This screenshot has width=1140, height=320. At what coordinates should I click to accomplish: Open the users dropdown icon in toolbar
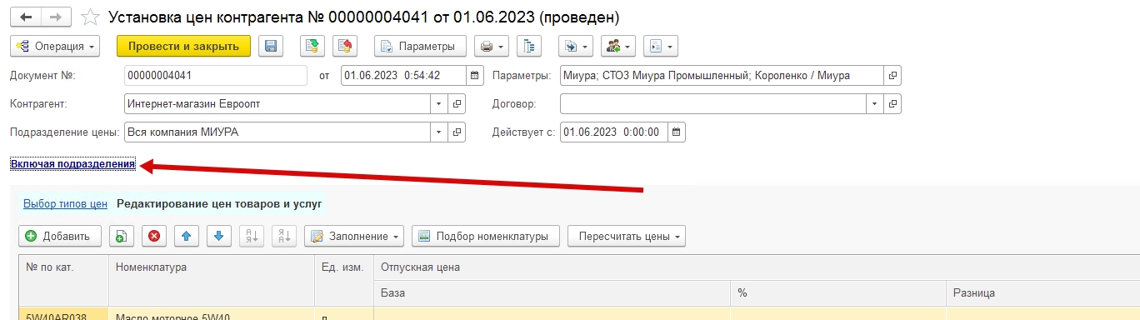click(618, 47)
